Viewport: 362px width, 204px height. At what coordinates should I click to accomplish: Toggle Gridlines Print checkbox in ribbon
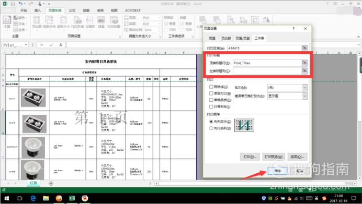[166, 30]
